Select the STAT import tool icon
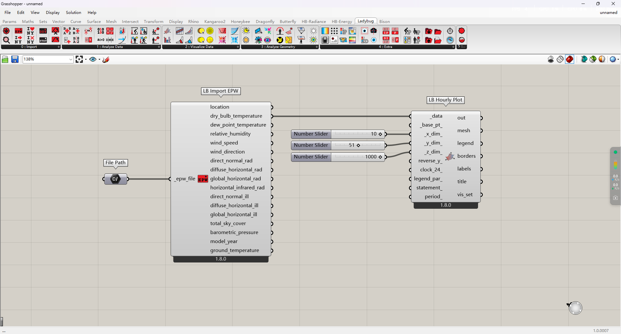621x334 pixels. (x=43, y=40)
